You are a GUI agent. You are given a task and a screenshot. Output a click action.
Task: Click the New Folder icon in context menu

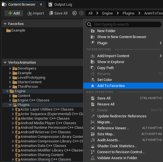pyautogui.click(x=93, y=31)
